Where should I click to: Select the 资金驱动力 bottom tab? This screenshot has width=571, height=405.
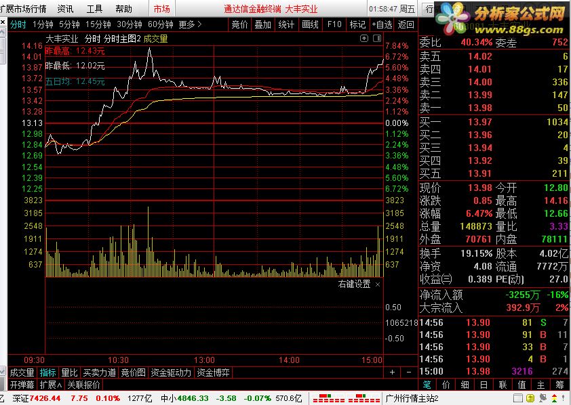(171, 372)
